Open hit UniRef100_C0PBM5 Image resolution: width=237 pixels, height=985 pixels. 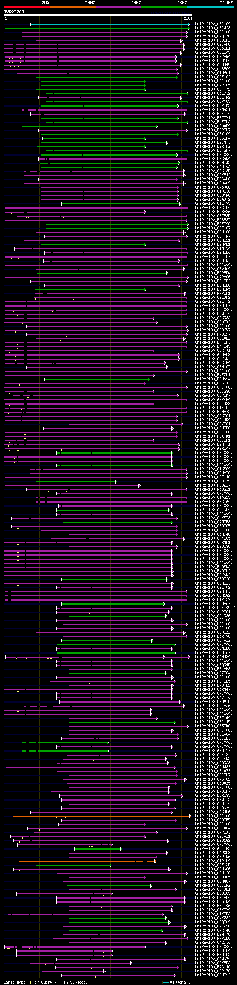click(213, 105)
